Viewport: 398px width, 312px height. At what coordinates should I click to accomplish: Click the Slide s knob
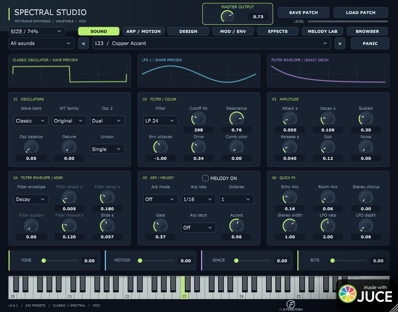107,226
